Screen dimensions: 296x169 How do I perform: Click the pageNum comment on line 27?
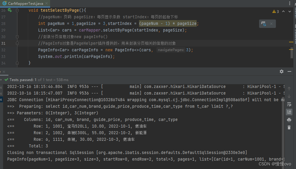click(108, 17)
